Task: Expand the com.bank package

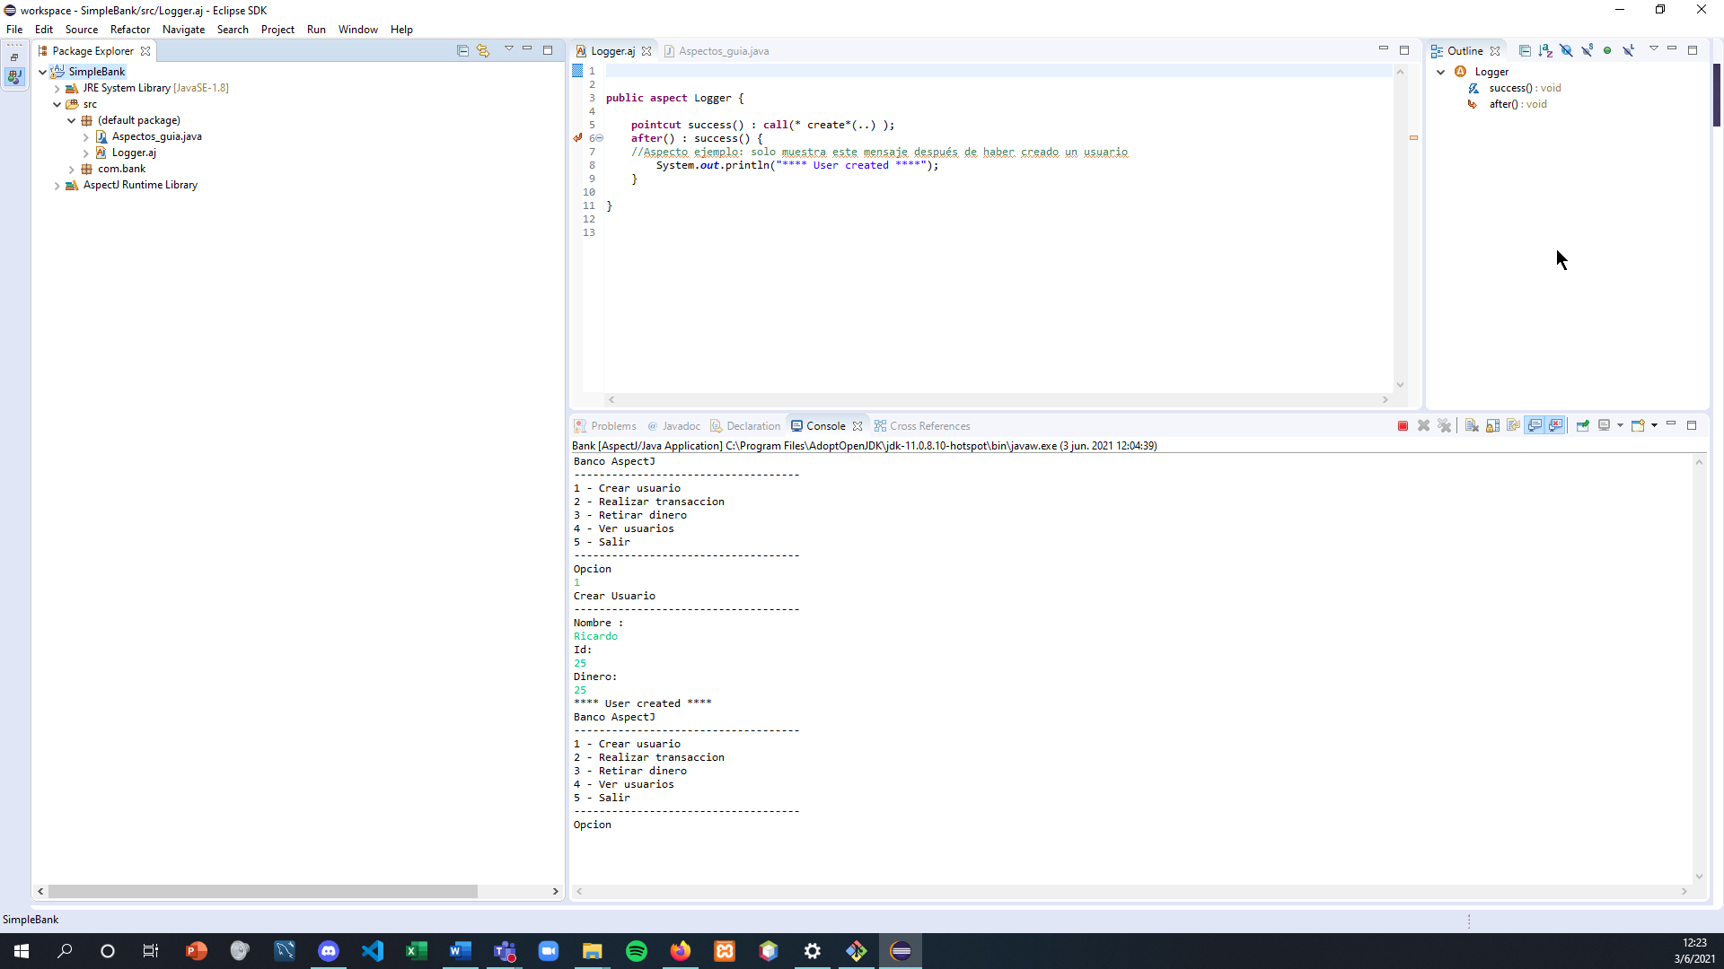Action: click(71, 169)
